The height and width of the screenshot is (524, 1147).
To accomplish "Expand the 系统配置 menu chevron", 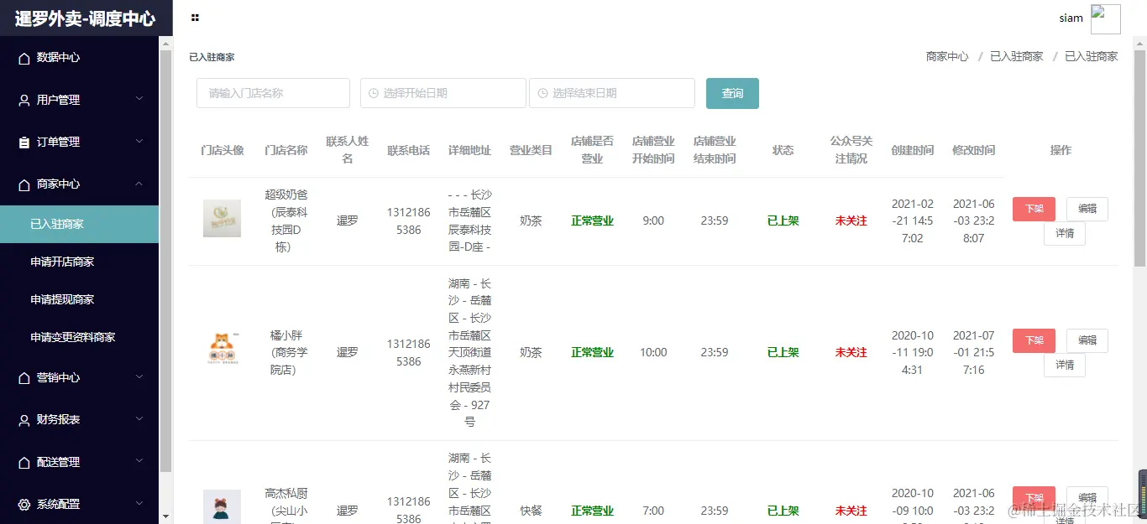I will click(x=139, y=504).
